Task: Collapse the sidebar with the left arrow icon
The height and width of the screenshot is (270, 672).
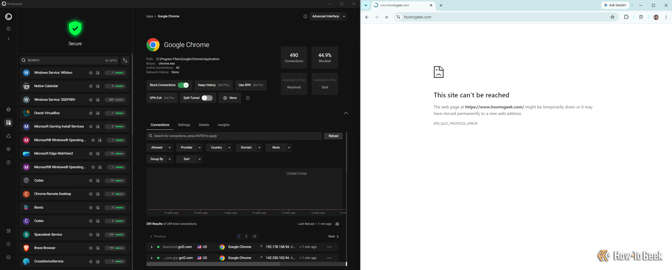Action: point(8,39)
